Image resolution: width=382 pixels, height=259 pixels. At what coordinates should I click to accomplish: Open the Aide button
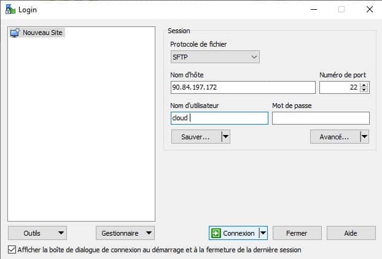coord(351,233)
